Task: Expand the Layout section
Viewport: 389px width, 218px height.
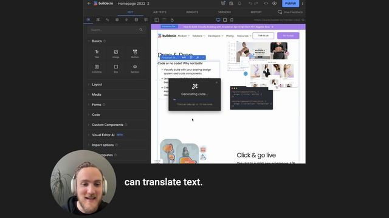Action: pos(97,85)
